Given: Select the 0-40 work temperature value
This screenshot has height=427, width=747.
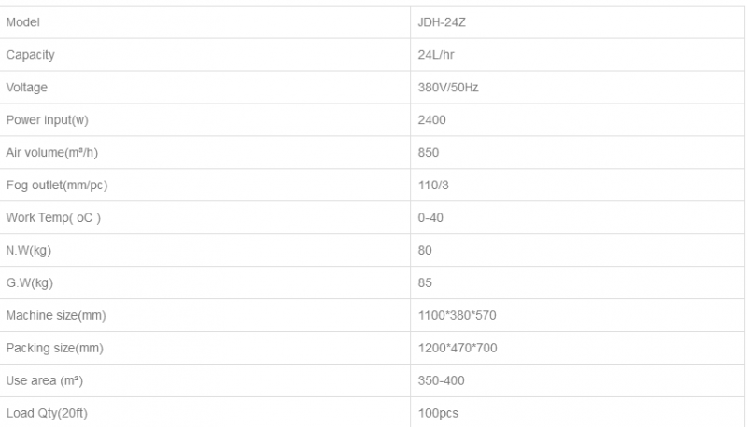Looking at the screenshot, I should pos(432,218).
